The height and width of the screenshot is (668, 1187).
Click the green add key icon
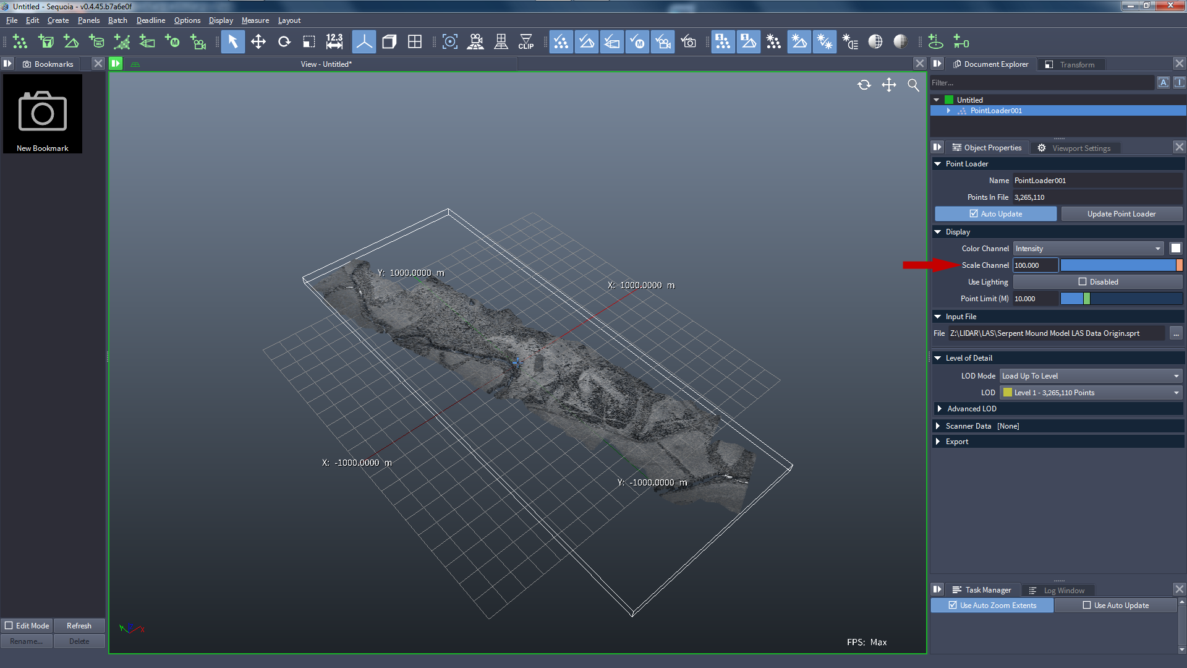pyautogui.click(x=961, y=42)
